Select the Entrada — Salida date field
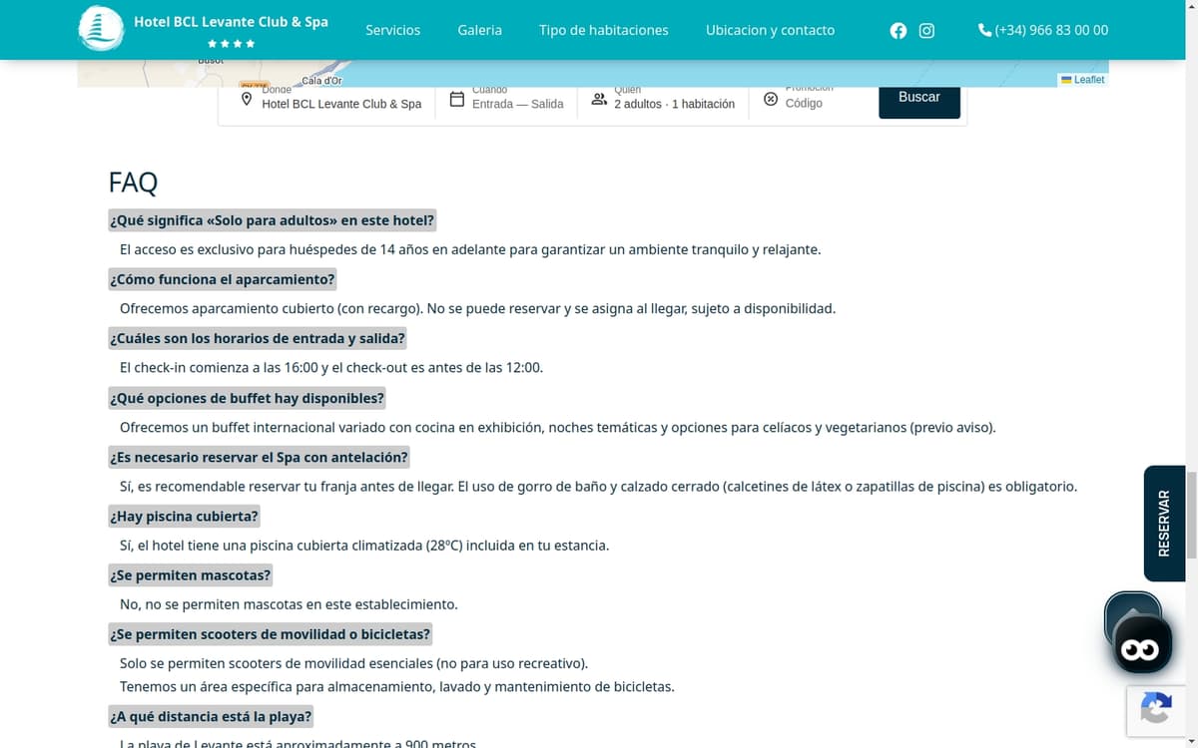The width and height of the screenshot is (1198, 748). click(517, 104)
